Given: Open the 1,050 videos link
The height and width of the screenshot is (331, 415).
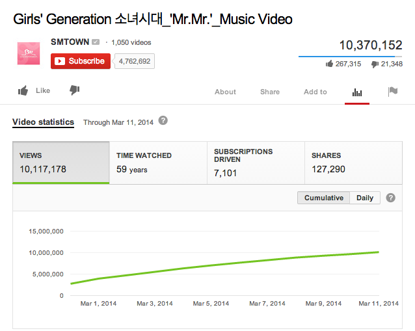Looking at the screenshot, I should click(131, 42).
